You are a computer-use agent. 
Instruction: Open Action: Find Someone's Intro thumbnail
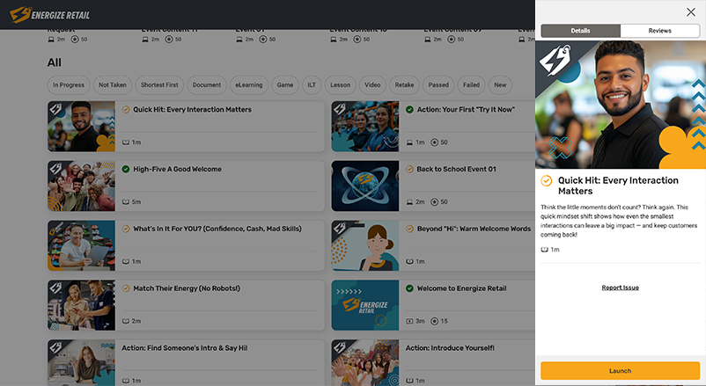coord(82,362)
